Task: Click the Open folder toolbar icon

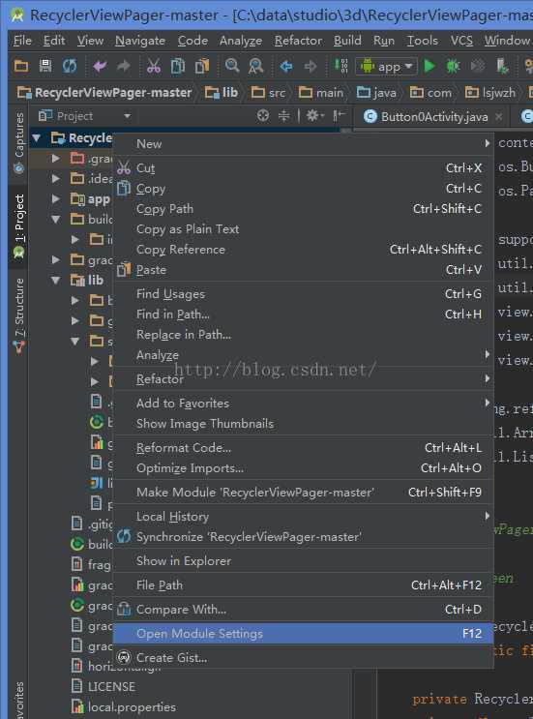Action: (21, 67)
